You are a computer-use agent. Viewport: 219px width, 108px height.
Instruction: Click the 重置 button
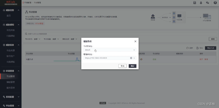click(x=213, y=39)
